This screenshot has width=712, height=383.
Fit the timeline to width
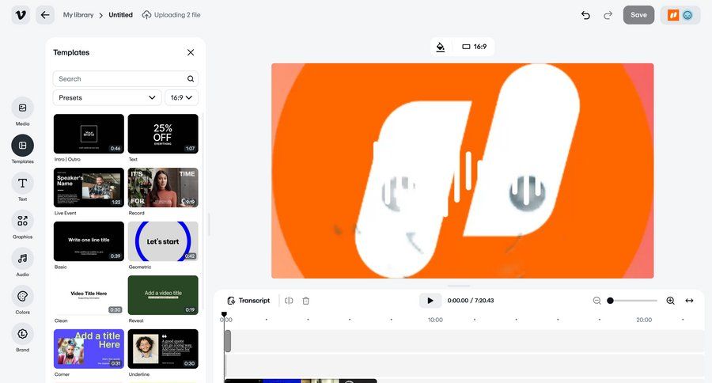click(x=689, y=301)
